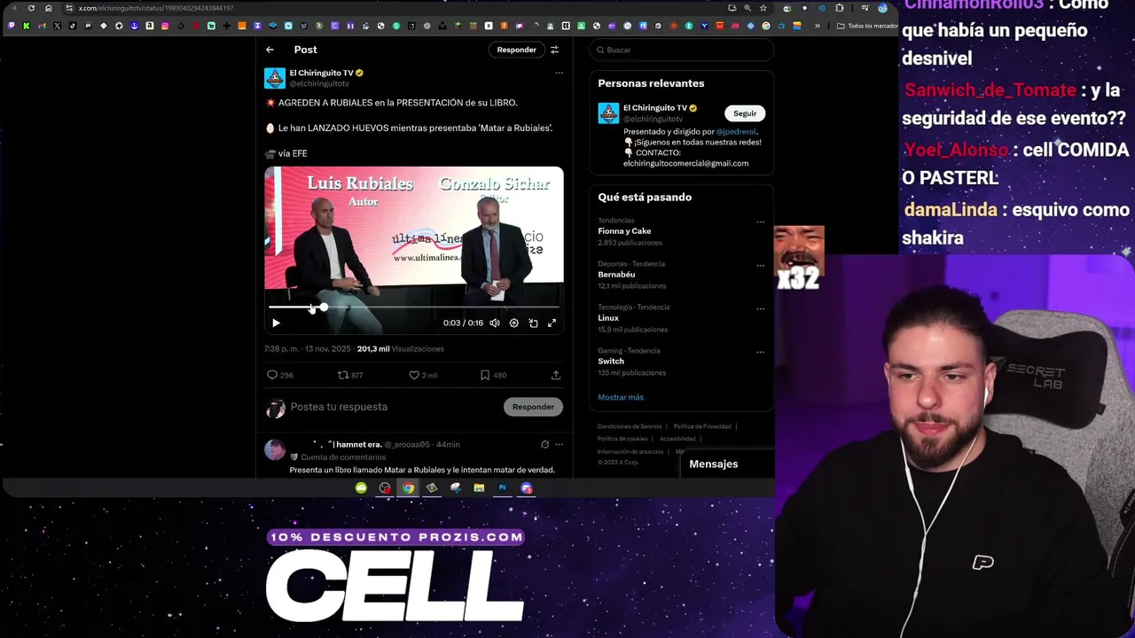This screenshot has width=1135, height=638.
Task: Go to the browser home page
Action: 48,8
